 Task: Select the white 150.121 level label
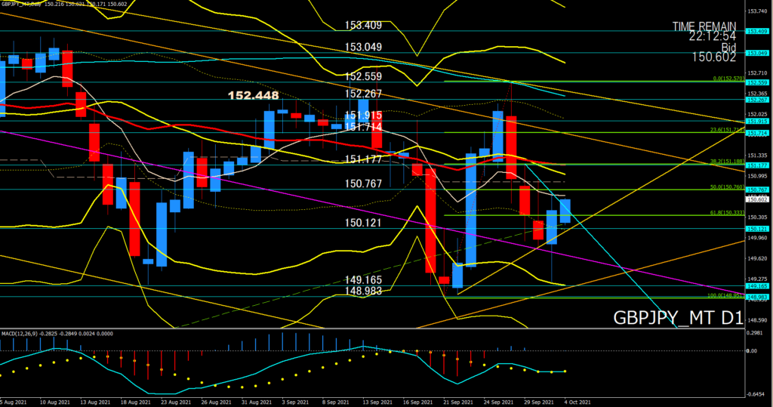coord(363,223)
